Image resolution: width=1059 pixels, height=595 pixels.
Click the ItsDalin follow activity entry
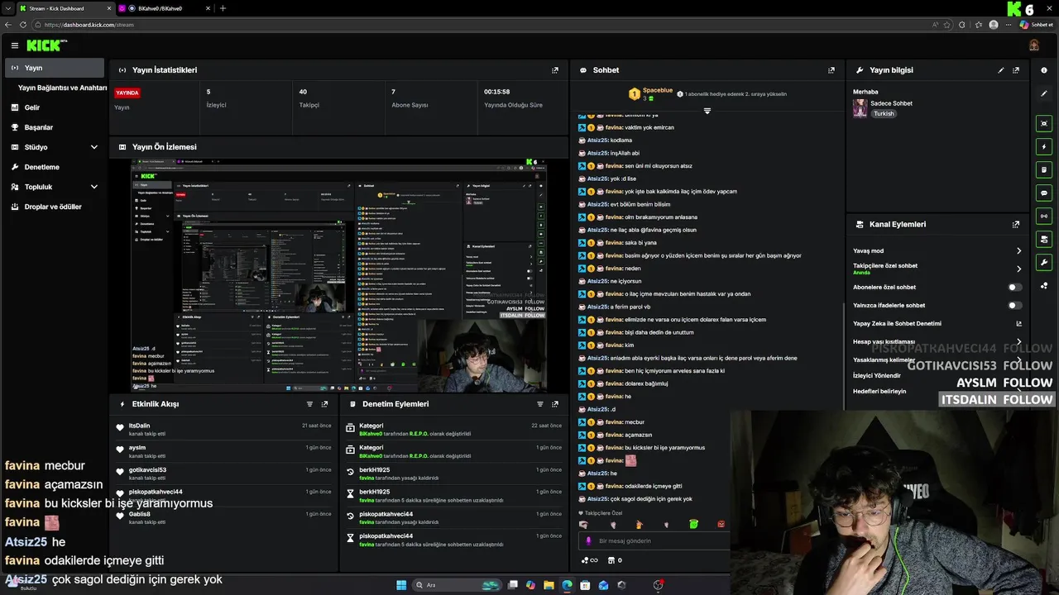coord(224,429)
